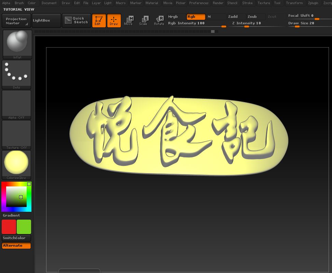This screenshot has height=273, width=332.
Task: Open the Stroke menu
Action: (x=247, y=3)
